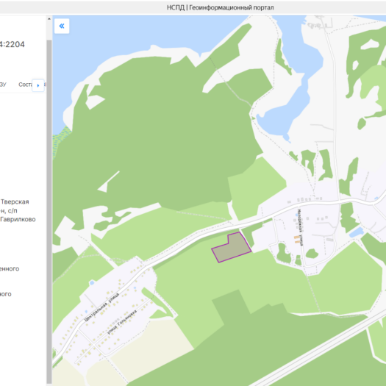Viewport: 386px width, 386px height.
Task: Collapse the side panel with double-chevron button
Action: click(x=62, y=26)
